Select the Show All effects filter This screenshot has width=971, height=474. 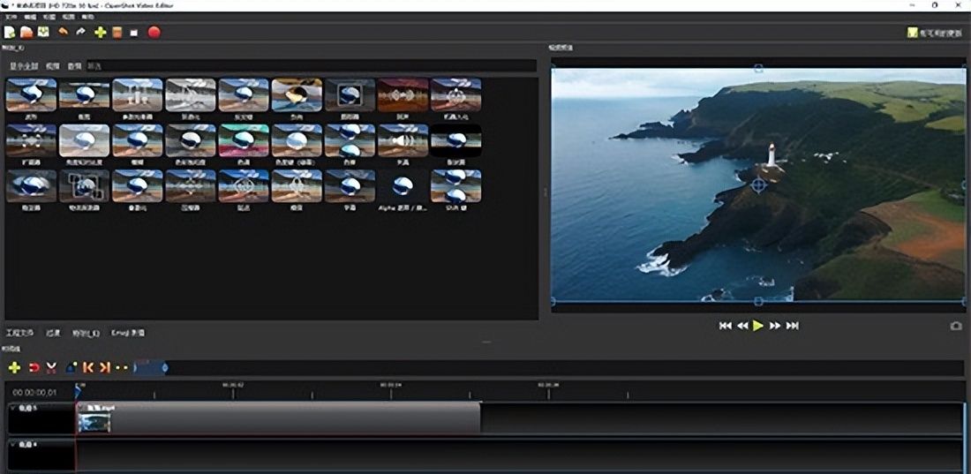pyautogui.click(x=24, y=65)
